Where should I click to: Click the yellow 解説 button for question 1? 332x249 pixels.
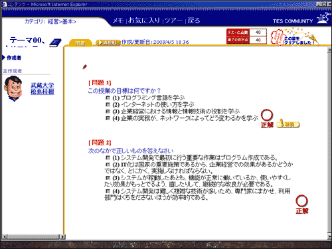click(x=288, y=124)
